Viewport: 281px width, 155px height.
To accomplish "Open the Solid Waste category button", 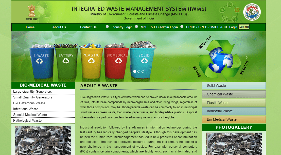I will [234, 86].
